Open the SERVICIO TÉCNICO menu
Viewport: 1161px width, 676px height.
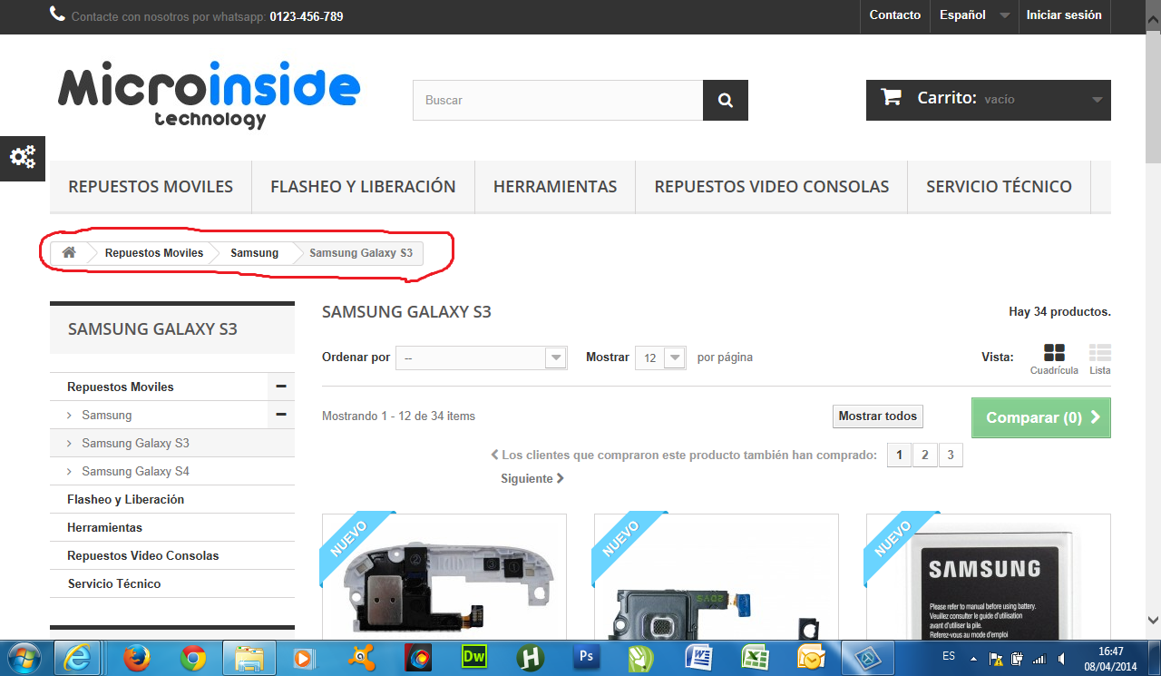click(x=999, y=187)
